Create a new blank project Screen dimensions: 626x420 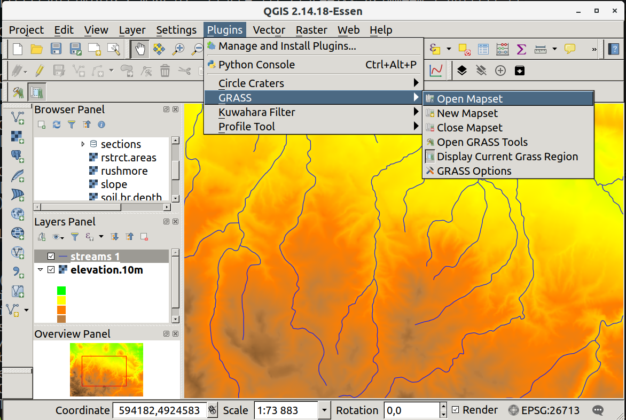click(18, 49)
